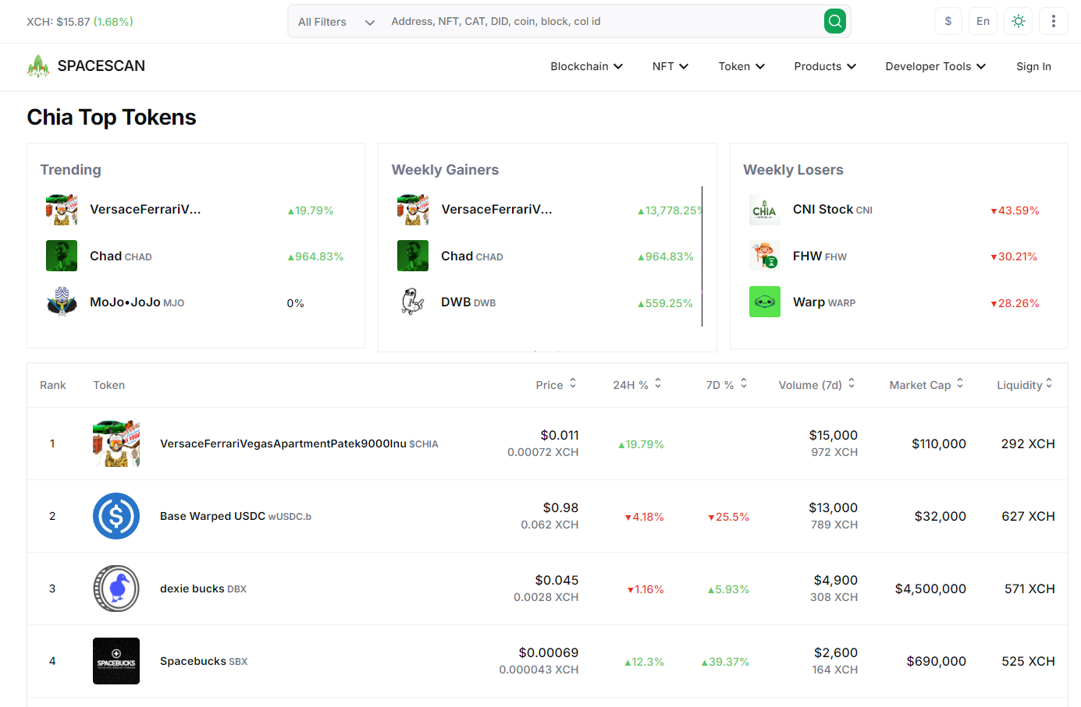The height and width of the screenshot is (707, 1081).
Task: Click the Spacebucks black logo icon
Action: point(116,661)
